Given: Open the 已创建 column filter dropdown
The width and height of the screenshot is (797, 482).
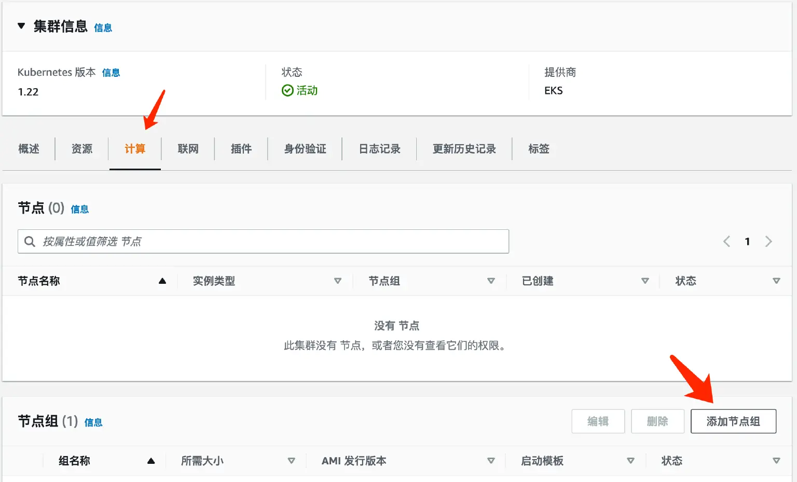Looking at the screenshot, I should coord(645,281).
